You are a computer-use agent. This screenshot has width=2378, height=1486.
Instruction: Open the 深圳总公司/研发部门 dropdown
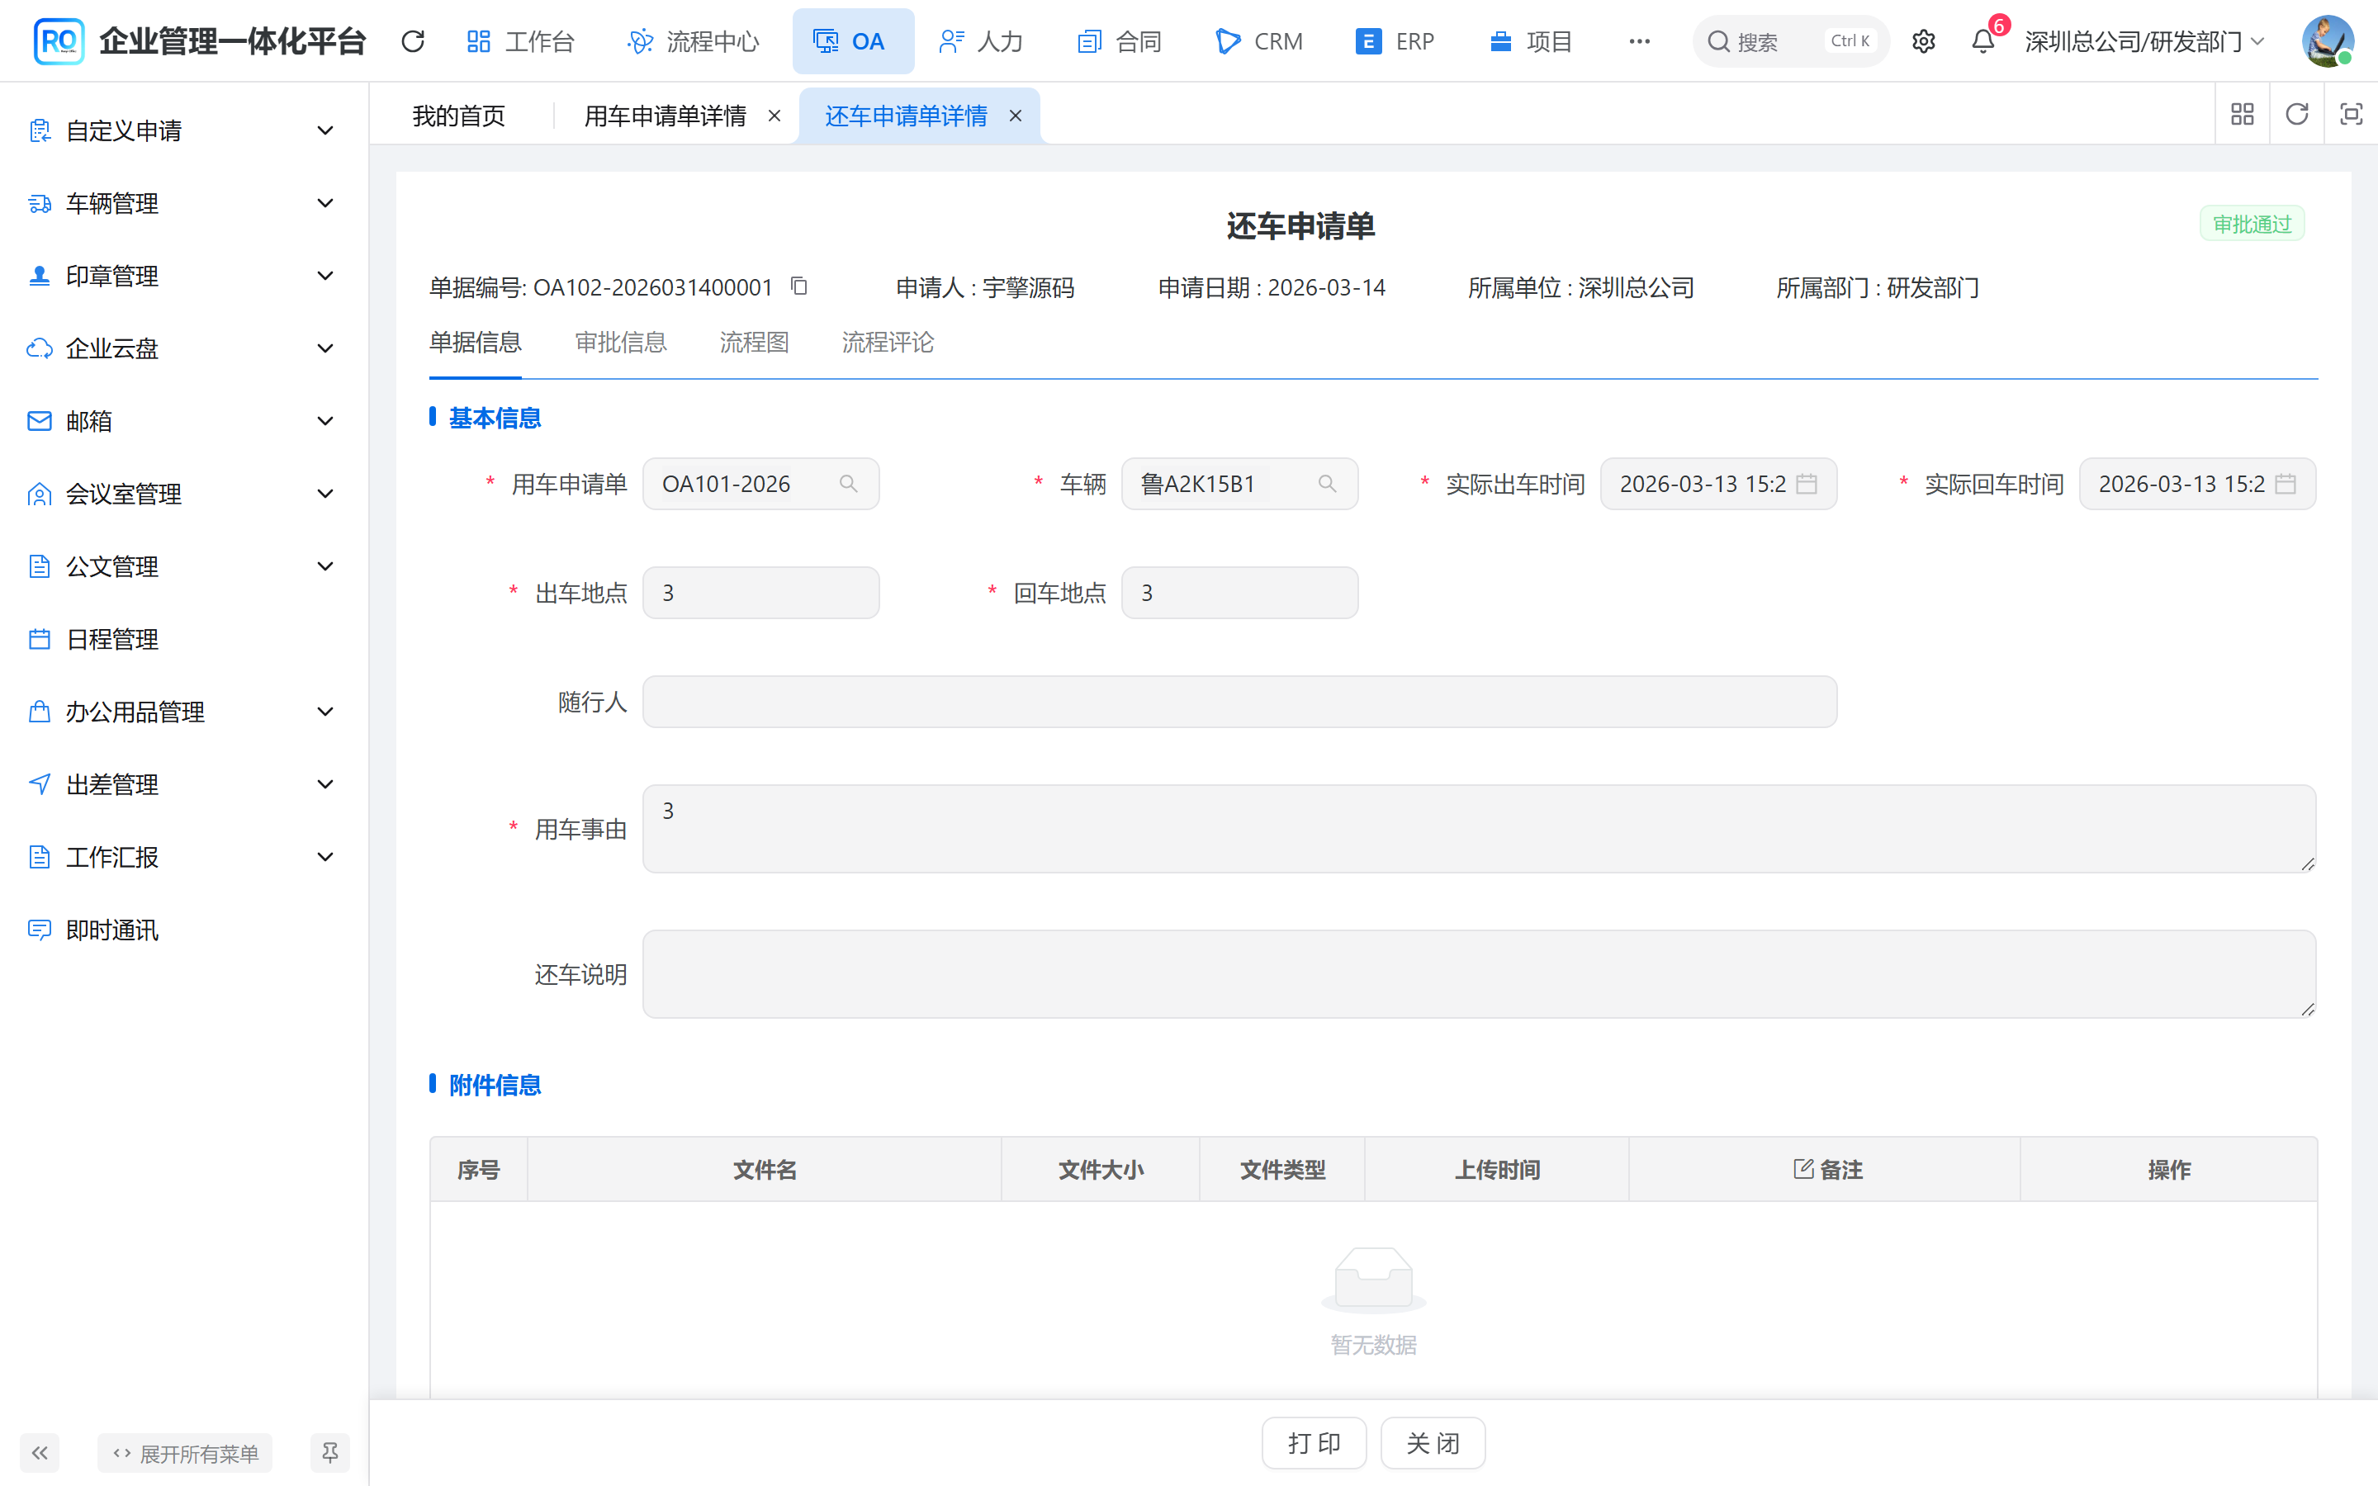[x=2144, y=41]
